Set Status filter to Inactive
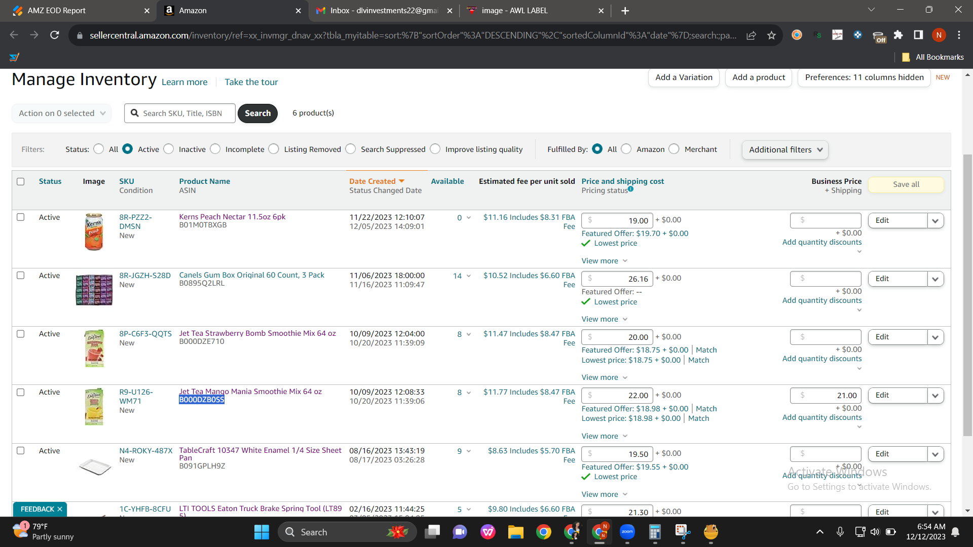The width and height of the screenshot is (973, 547). click(169, 149)
